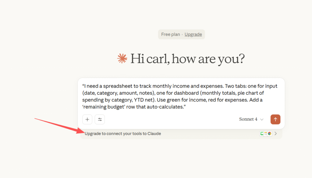The height and width of the screenshot is (178, 312).
Task: Click the orange Claude starburst logo
Action: 122,59
